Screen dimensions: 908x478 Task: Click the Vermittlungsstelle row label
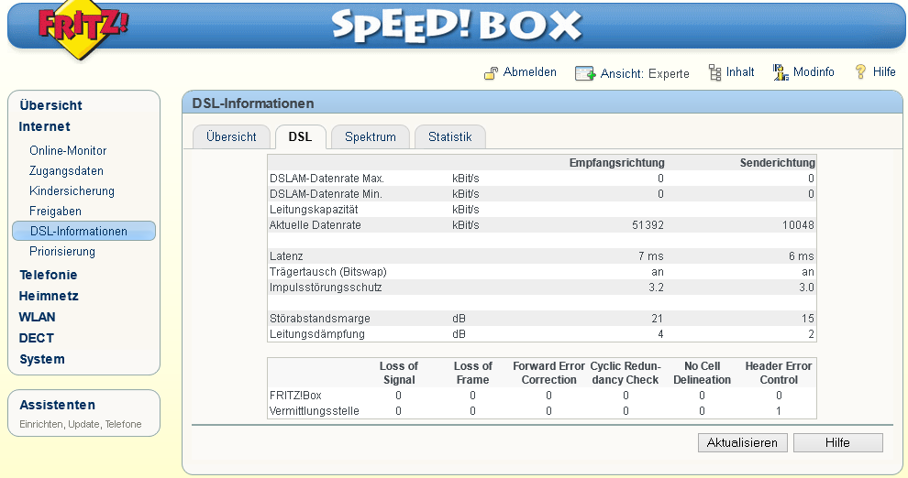(x=315, y=411)
